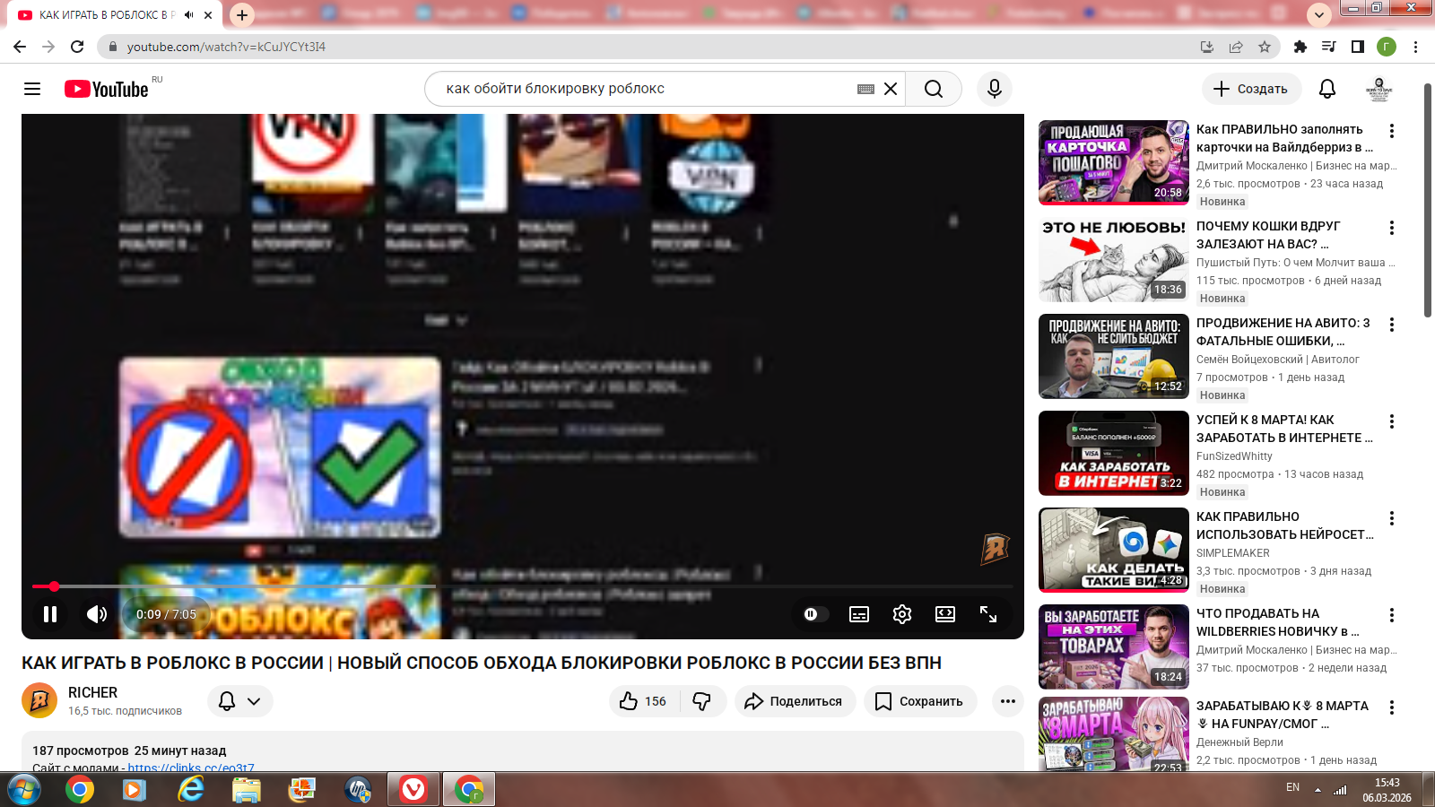Open a new browser tab
Viewport: 1435px width, 807px height.
pos(242,15)
